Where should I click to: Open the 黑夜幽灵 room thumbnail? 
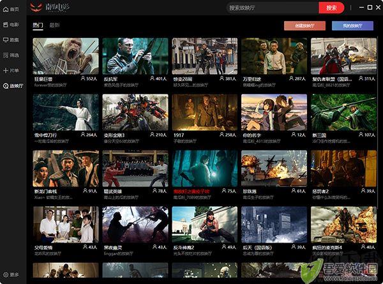point(135,225)
